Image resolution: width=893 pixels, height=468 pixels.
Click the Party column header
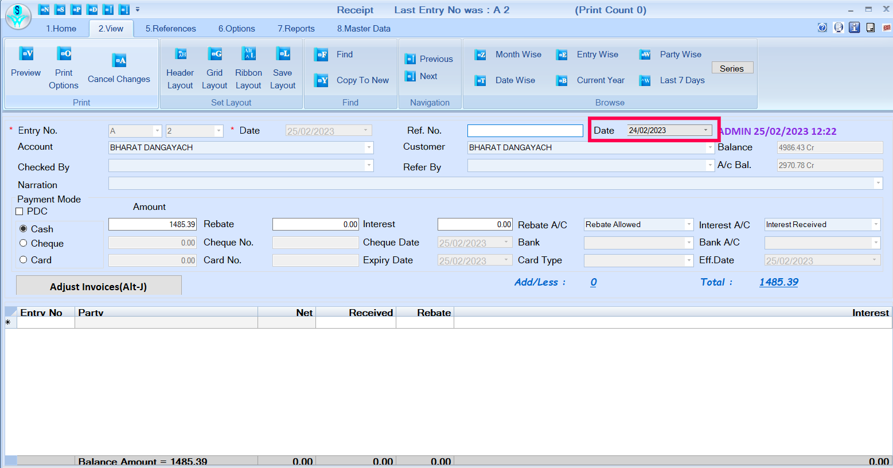(x=166, y=313)
